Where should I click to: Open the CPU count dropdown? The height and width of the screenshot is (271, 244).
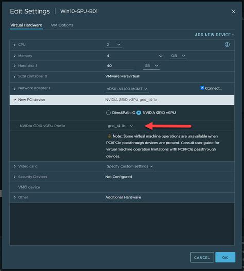pyautogui.click(x=113, y=45)
